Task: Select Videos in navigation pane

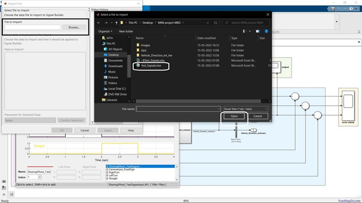Action: pyautogui.click(x=112, y=83)
